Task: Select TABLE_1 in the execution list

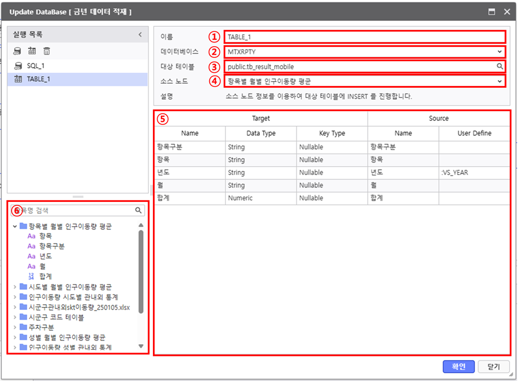Action: 38,79
